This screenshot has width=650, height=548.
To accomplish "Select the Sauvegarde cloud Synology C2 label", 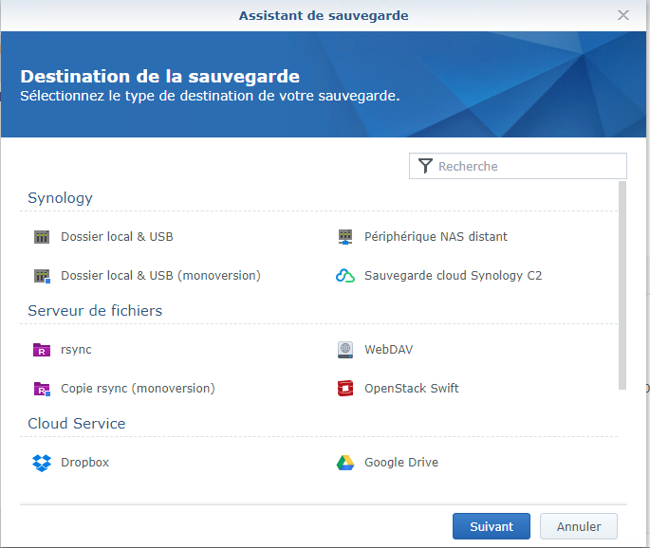I will tap(453, 276).
